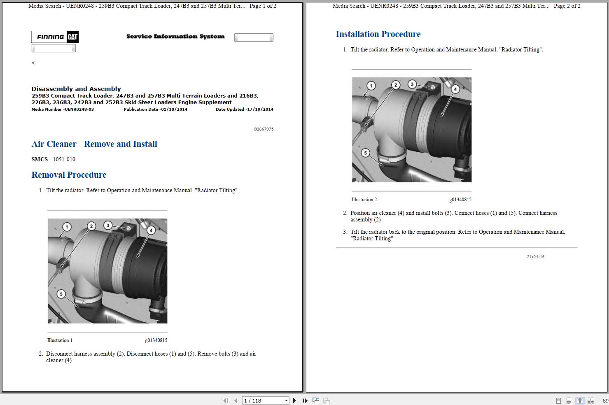Jump to the last page
609x405 pixels.
coord(304,400)
